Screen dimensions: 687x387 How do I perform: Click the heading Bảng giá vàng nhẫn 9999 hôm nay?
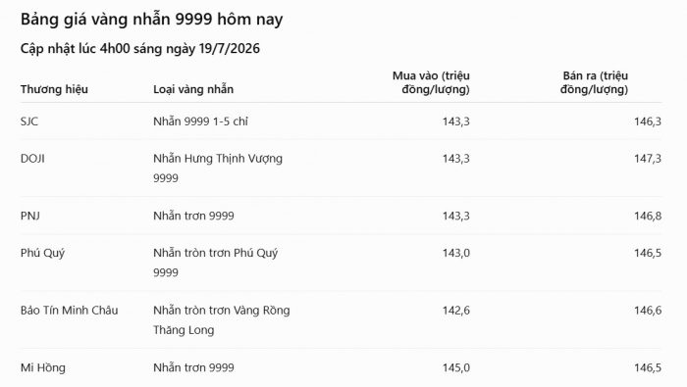click(x=151, y=20)
